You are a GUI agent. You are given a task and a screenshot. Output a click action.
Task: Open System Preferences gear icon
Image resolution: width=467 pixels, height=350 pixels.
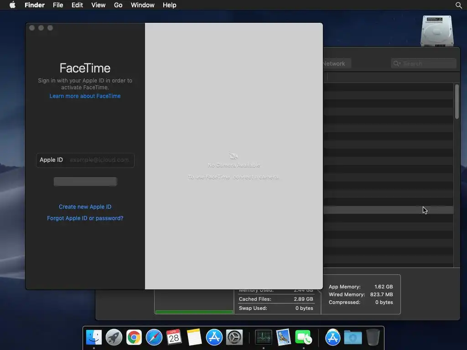[234, 337]
